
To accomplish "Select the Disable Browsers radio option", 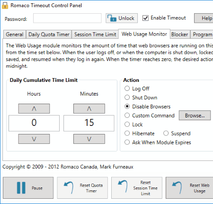I will tap(127, 106).
